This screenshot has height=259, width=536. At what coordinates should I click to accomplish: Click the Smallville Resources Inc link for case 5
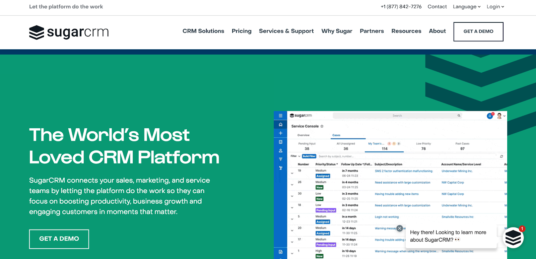pos(458,217)
